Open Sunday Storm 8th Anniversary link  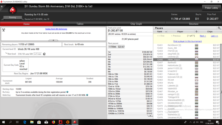point(56,29)
